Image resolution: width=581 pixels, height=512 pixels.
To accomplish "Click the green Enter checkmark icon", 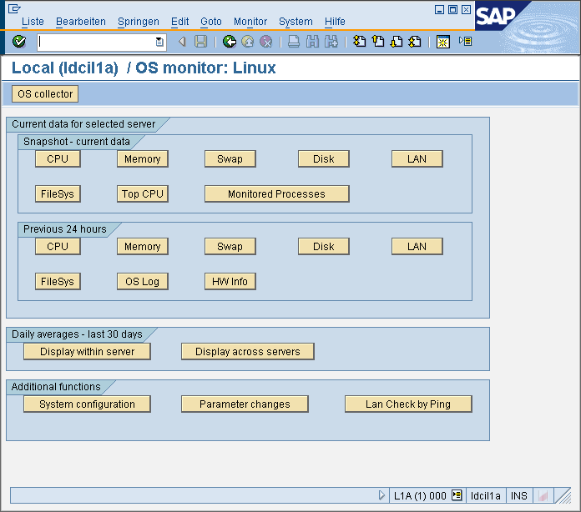I will pyautogui.click(x=19, y=42).
